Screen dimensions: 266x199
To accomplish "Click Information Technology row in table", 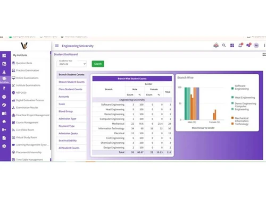I will 132,128.
